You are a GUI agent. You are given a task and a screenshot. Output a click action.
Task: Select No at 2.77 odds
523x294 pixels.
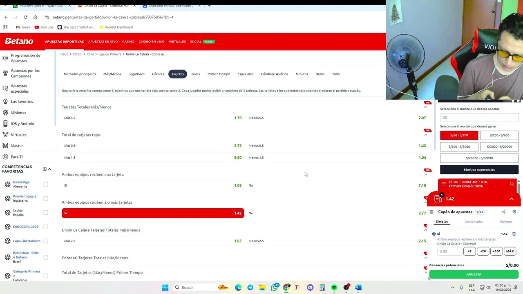point(337,213)
